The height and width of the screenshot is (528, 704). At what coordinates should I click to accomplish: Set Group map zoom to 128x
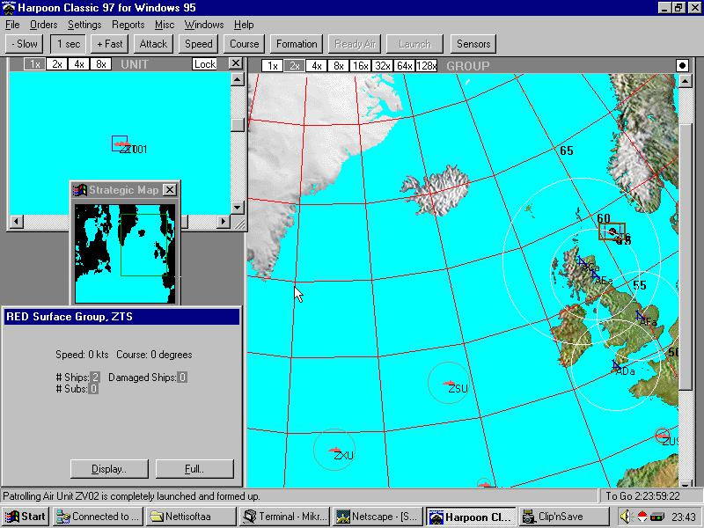point(427,65)
